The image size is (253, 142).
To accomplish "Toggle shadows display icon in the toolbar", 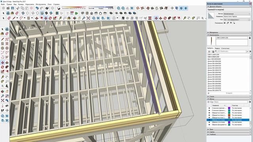I will (59, 8).
